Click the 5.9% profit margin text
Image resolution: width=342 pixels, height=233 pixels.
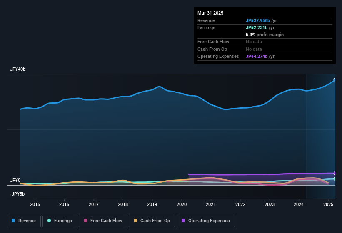pos(265,35)
